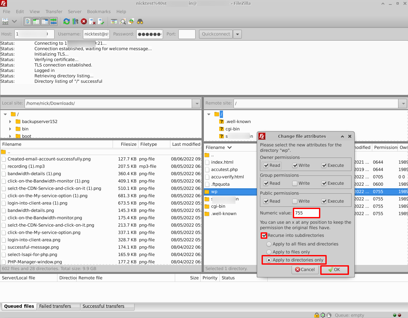Open directory listing filters dialog icon
Image resolution: width=408 pixels, height=318 pixels.
tap(114, 21)
